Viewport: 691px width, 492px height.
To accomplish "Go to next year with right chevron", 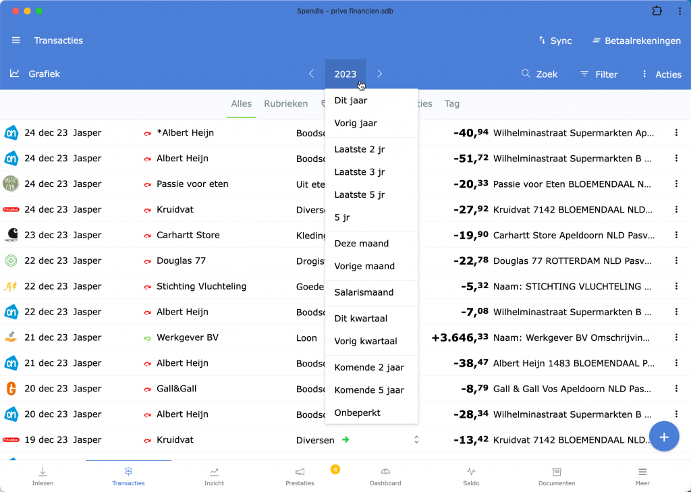I will 380,74.
